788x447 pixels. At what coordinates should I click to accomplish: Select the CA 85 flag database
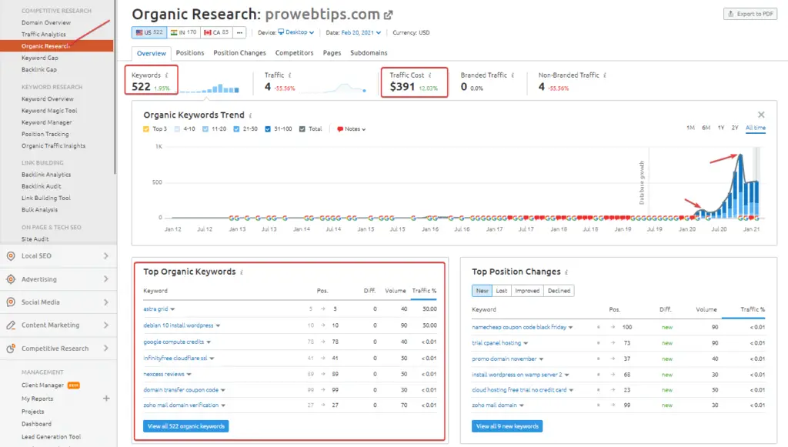click(x=216, y=32)
